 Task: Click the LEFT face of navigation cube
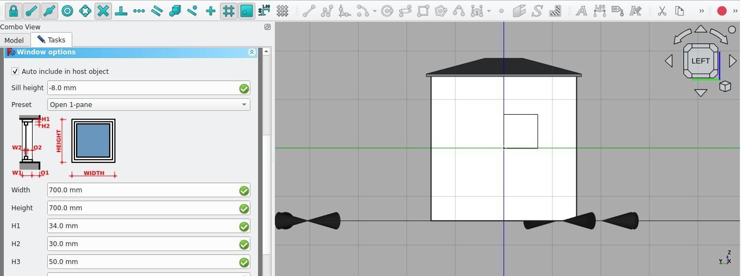[x=700, y=61]
